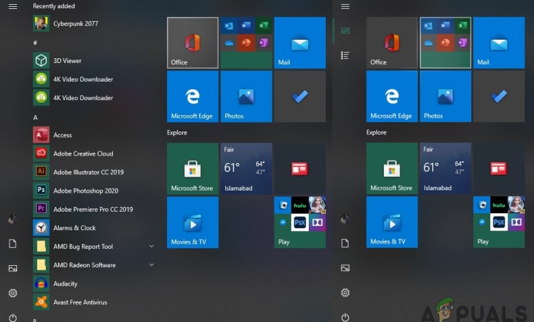
Task: Launch Microsoft Edge tile in right Start menu
Action: [392, 97]
